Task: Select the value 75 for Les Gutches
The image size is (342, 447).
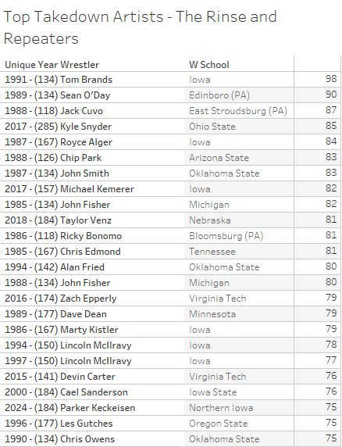Action: 331,423
